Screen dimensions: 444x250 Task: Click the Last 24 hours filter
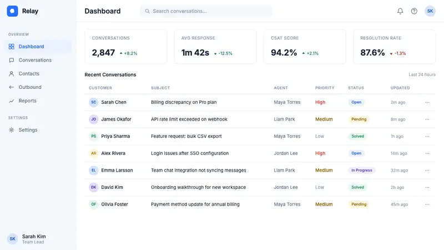[422, 74]
